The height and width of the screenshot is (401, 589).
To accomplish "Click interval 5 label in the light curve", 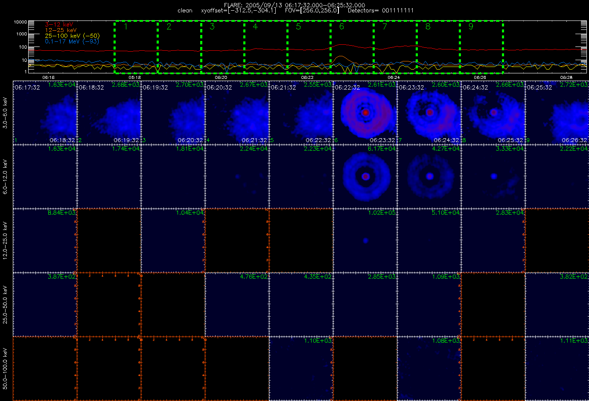I will point(298,26).
